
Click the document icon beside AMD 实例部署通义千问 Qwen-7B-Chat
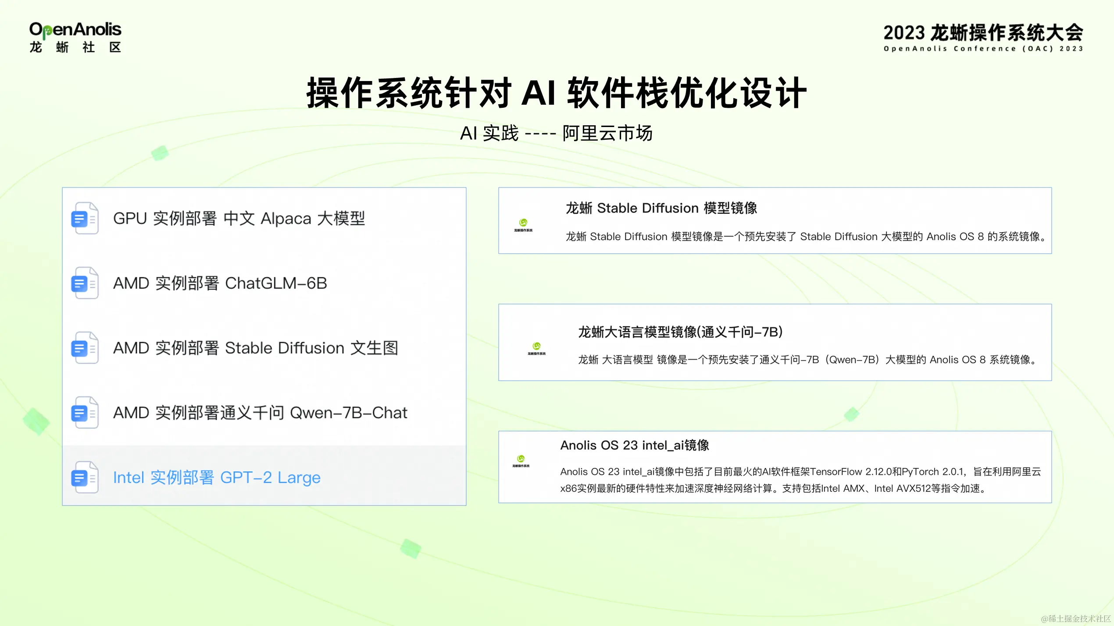85,413
